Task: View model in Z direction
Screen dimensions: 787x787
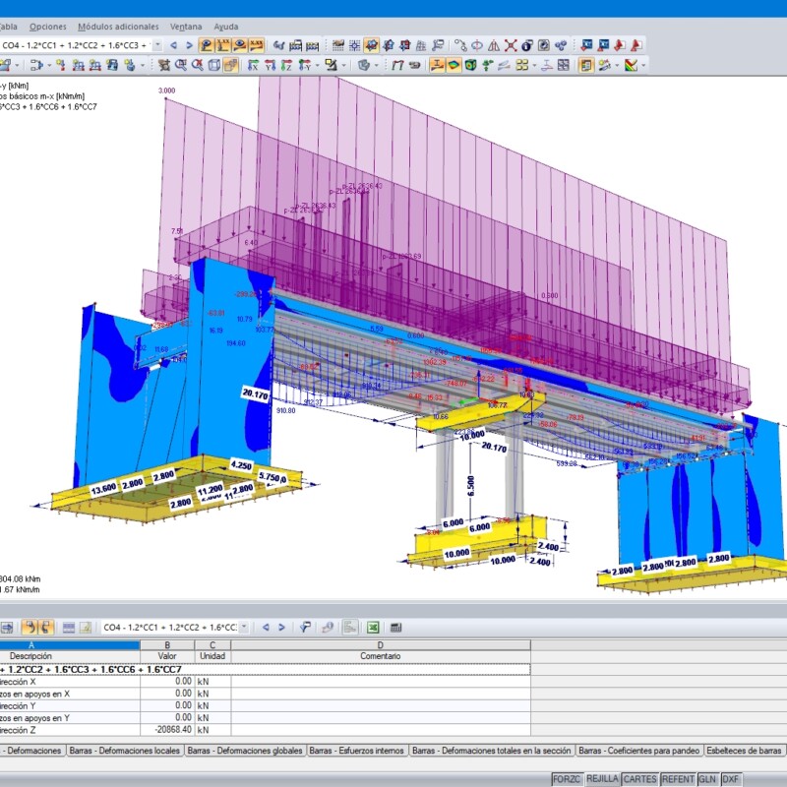Action: tap(286, 65)
